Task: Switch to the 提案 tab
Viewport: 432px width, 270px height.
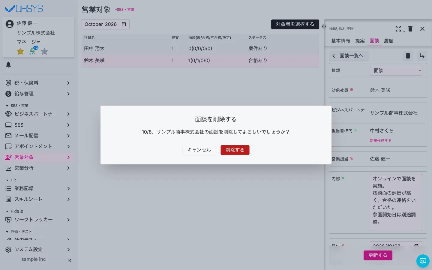Action: pos(360,41)
